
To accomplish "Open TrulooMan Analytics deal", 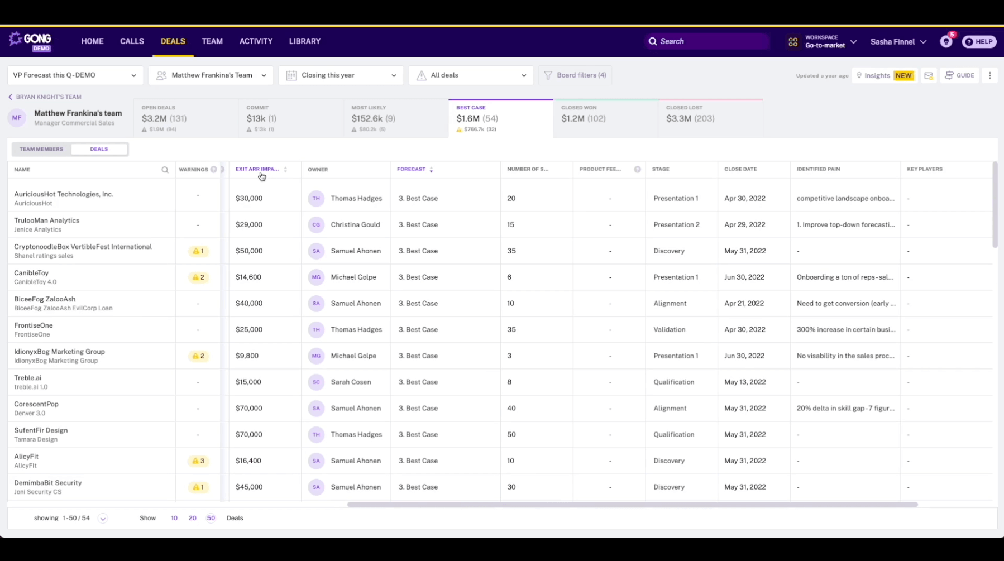I will 46,220.
